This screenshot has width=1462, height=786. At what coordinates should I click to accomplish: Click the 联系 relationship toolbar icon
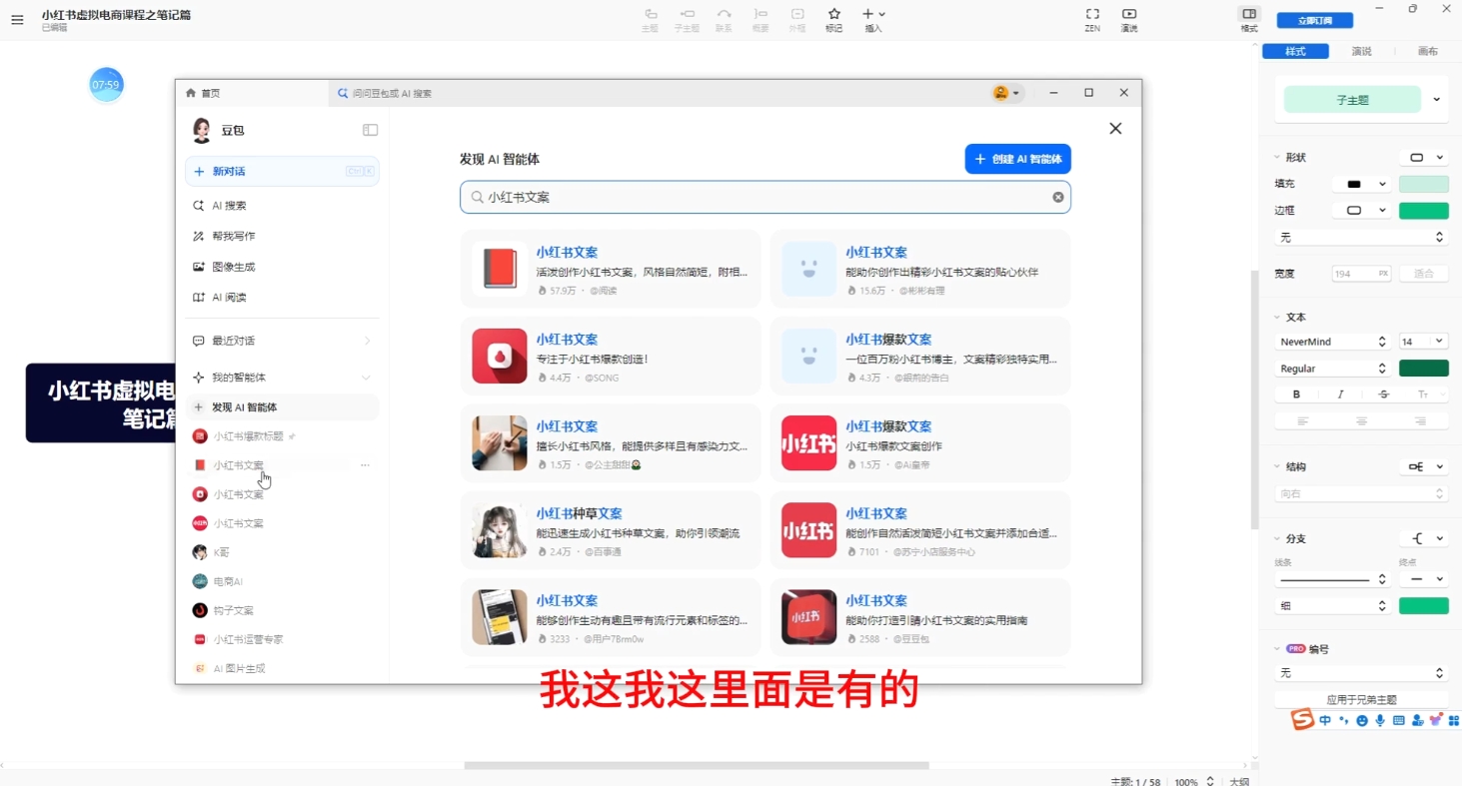pyautogui.click(x=724, y=19)
